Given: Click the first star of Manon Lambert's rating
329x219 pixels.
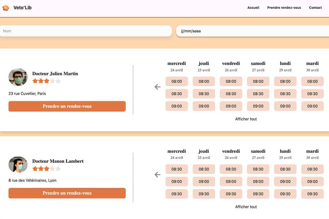Looking at the screenshot, I should 35,169.
